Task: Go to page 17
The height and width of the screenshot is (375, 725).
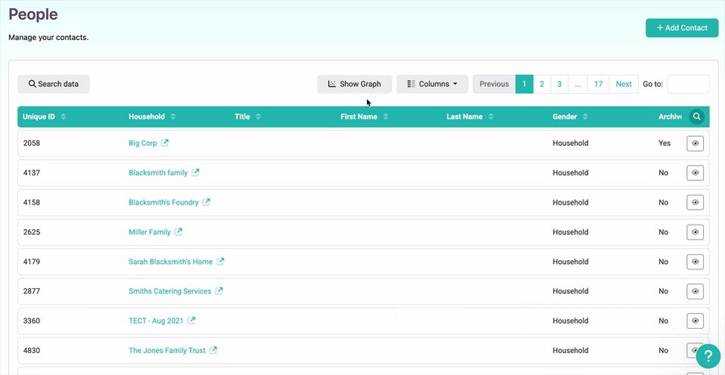Action: pos(599,84)
